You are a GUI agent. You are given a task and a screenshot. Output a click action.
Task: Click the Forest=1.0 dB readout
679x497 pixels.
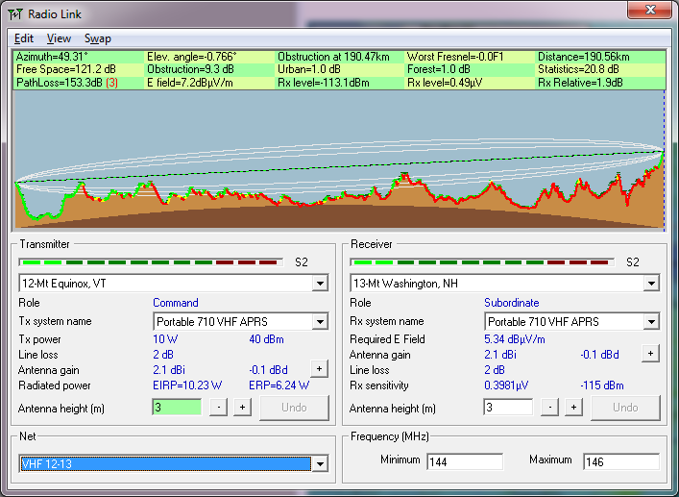438,69
